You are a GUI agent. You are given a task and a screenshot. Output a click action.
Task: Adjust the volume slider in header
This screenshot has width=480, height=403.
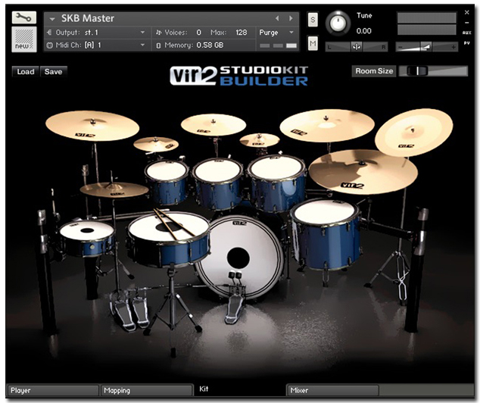(x=427, y=47)
